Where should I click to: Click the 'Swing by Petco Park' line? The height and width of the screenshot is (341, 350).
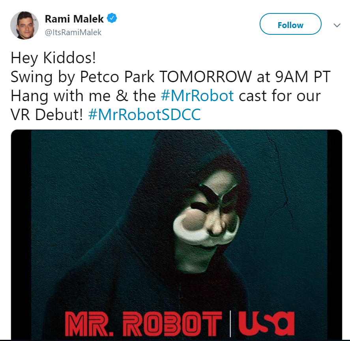(82, 77)
